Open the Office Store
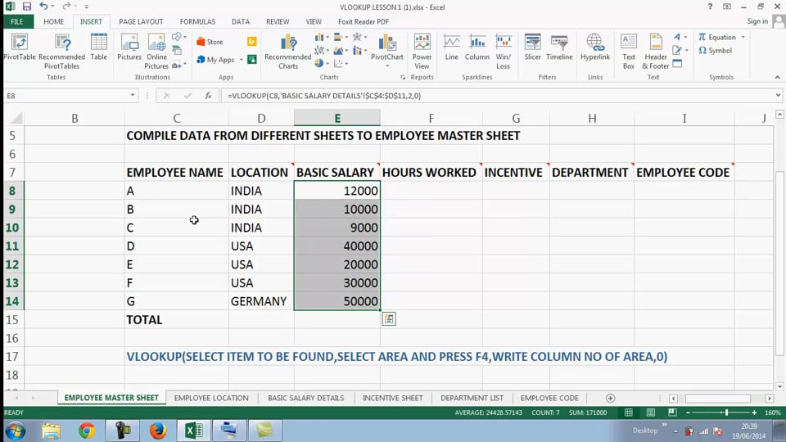The height and width of the screenshot is (442, 786). pyautogui.click(x=210, y=42)
